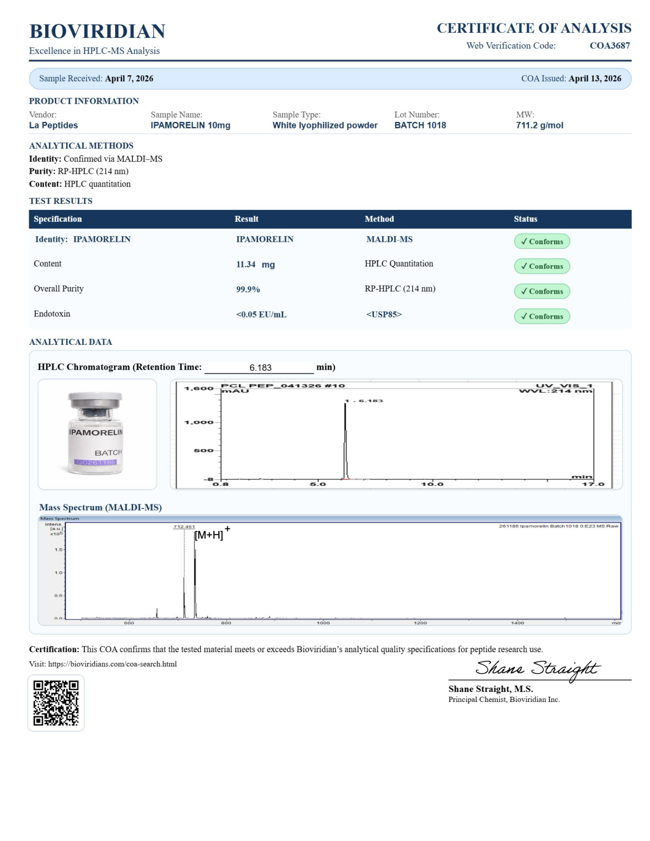Click the HPLC Quantitation method cell
Screen dimensions: 650x841
point(399,264)
